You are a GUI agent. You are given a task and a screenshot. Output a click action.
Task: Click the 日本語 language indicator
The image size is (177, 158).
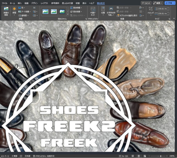tap(27, 156)
